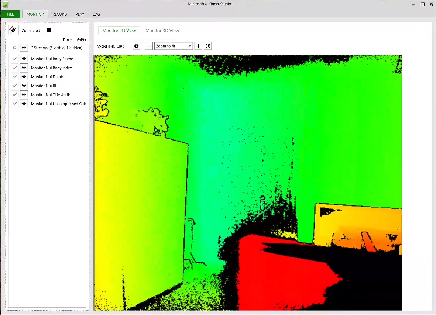Switch to the RECORD tab
Viewport: 436px width, 315px height.
point(59,14)
